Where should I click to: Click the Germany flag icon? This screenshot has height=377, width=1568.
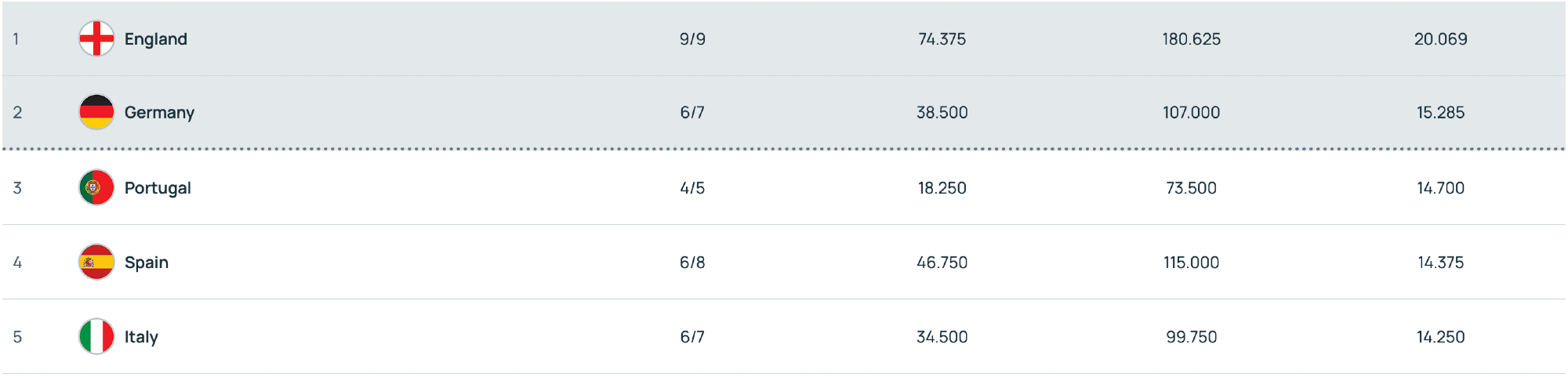[x=96, y=112]
